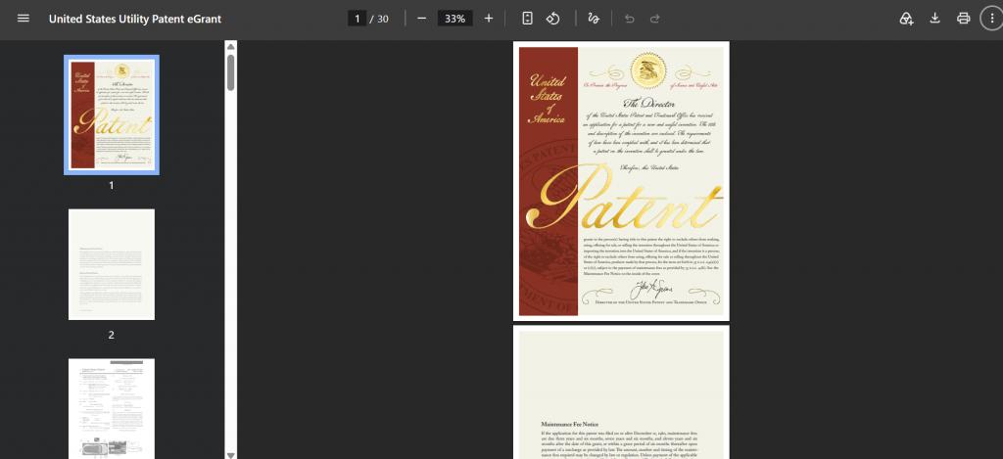1003x459 pixels.
Task: Click the thumbnail panel scrollbar thumb
Action: [231, 72]
